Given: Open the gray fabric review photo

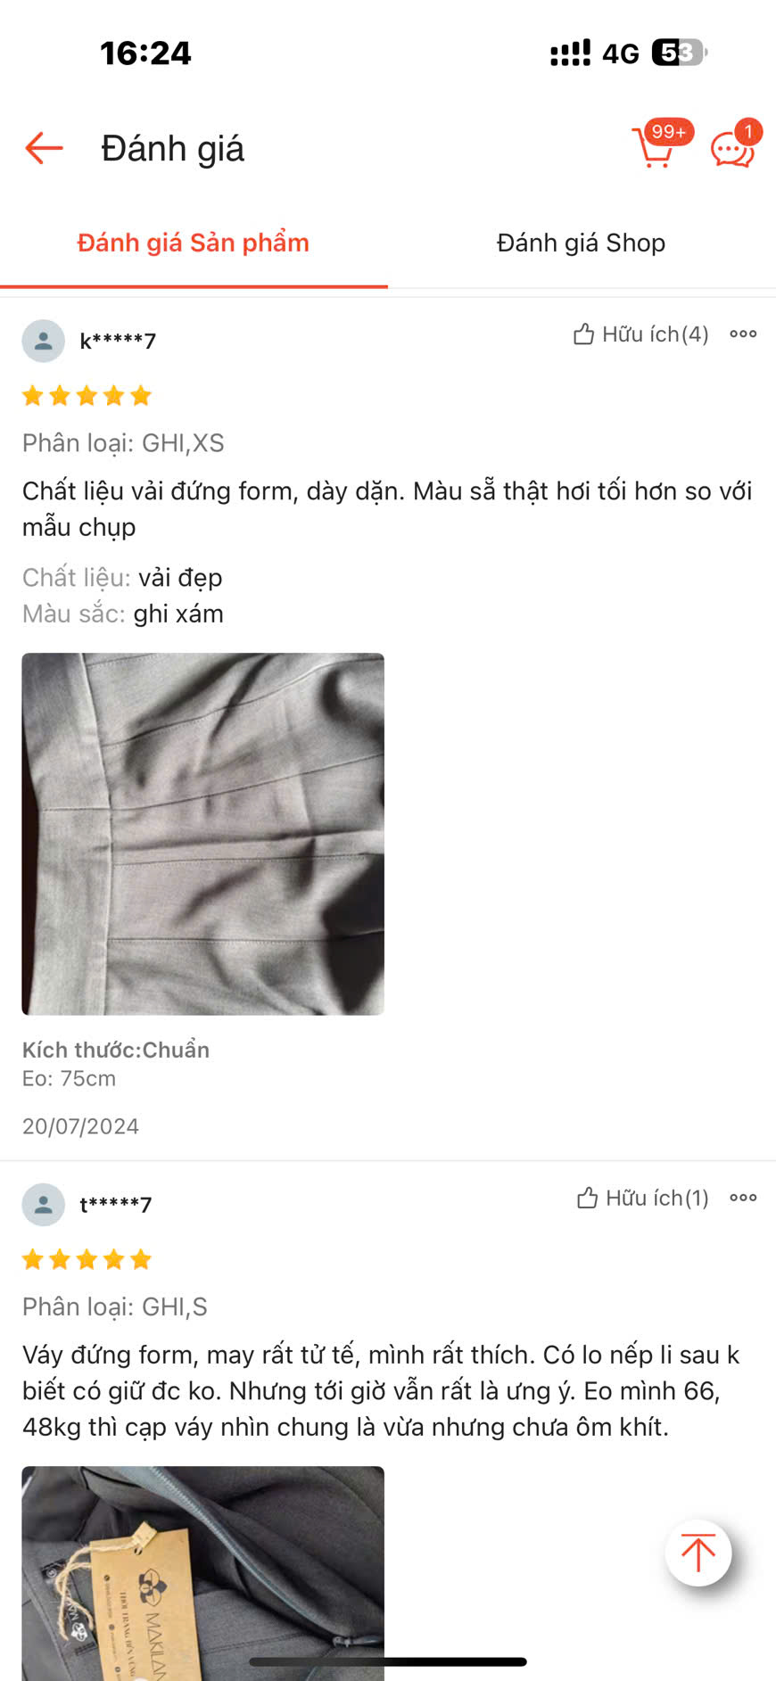Looking at the screenshot, I should click(203, 834).
